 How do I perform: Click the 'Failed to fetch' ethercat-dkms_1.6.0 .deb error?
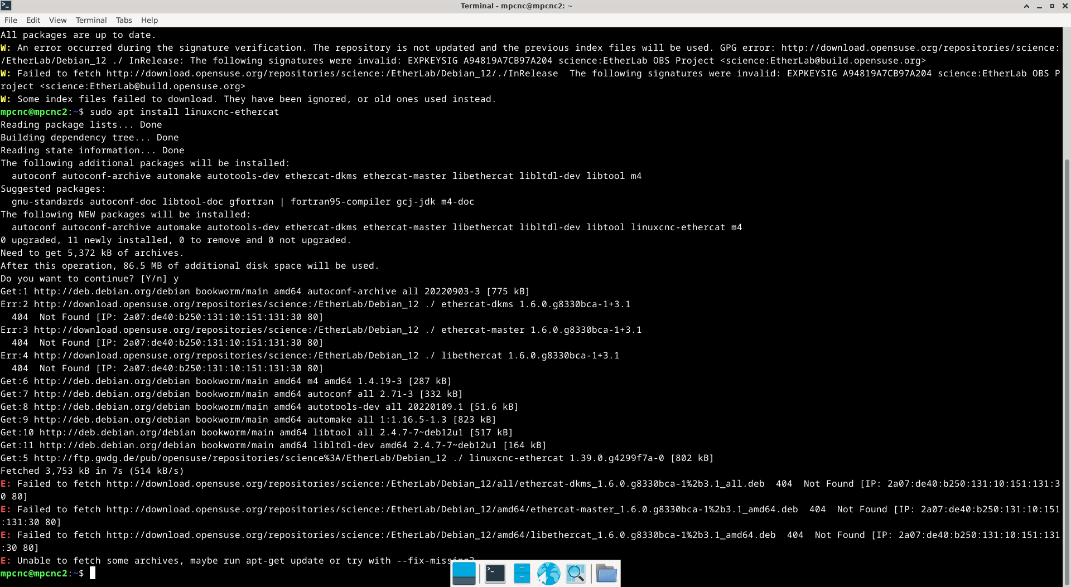530,489
